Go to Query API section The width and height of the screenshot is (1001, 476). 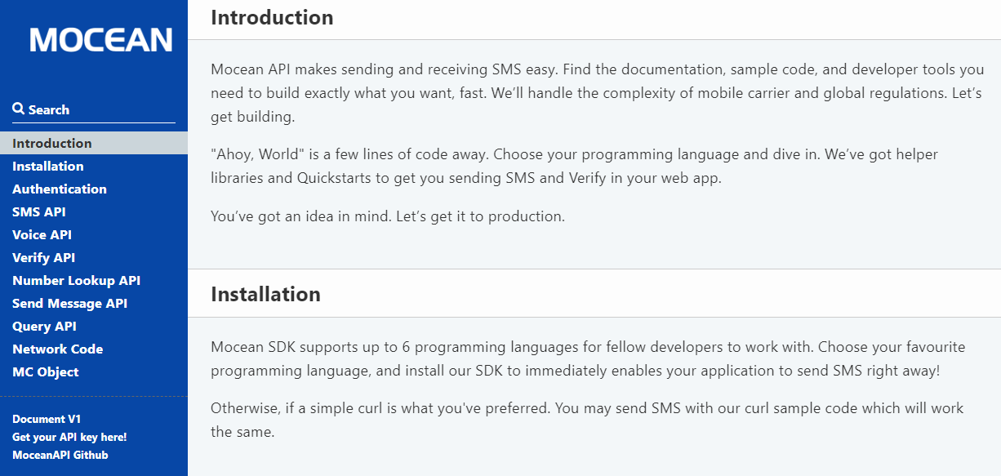44,326
